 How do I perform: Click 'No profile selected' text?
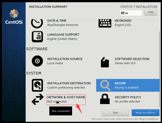coord(127,101)
